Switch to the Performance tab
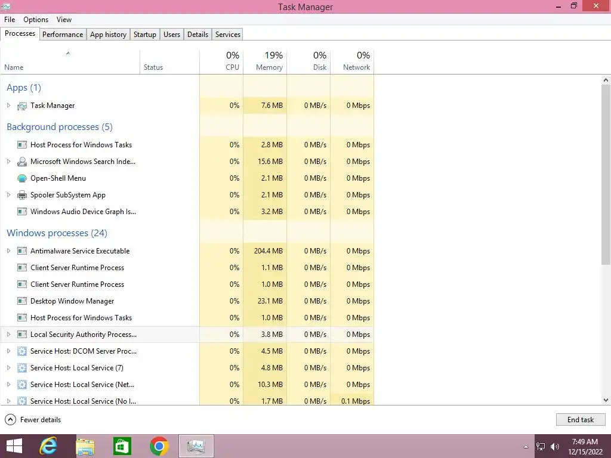This screenshot has width=611, height=458. pyautogui.click(x=63, y=34)
